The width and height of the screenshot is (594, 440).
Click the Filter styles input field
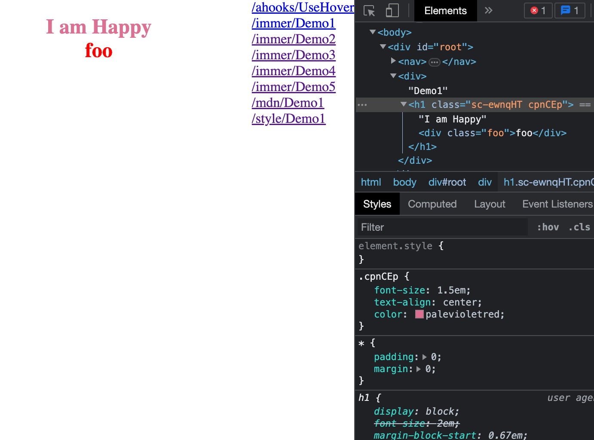443,227
